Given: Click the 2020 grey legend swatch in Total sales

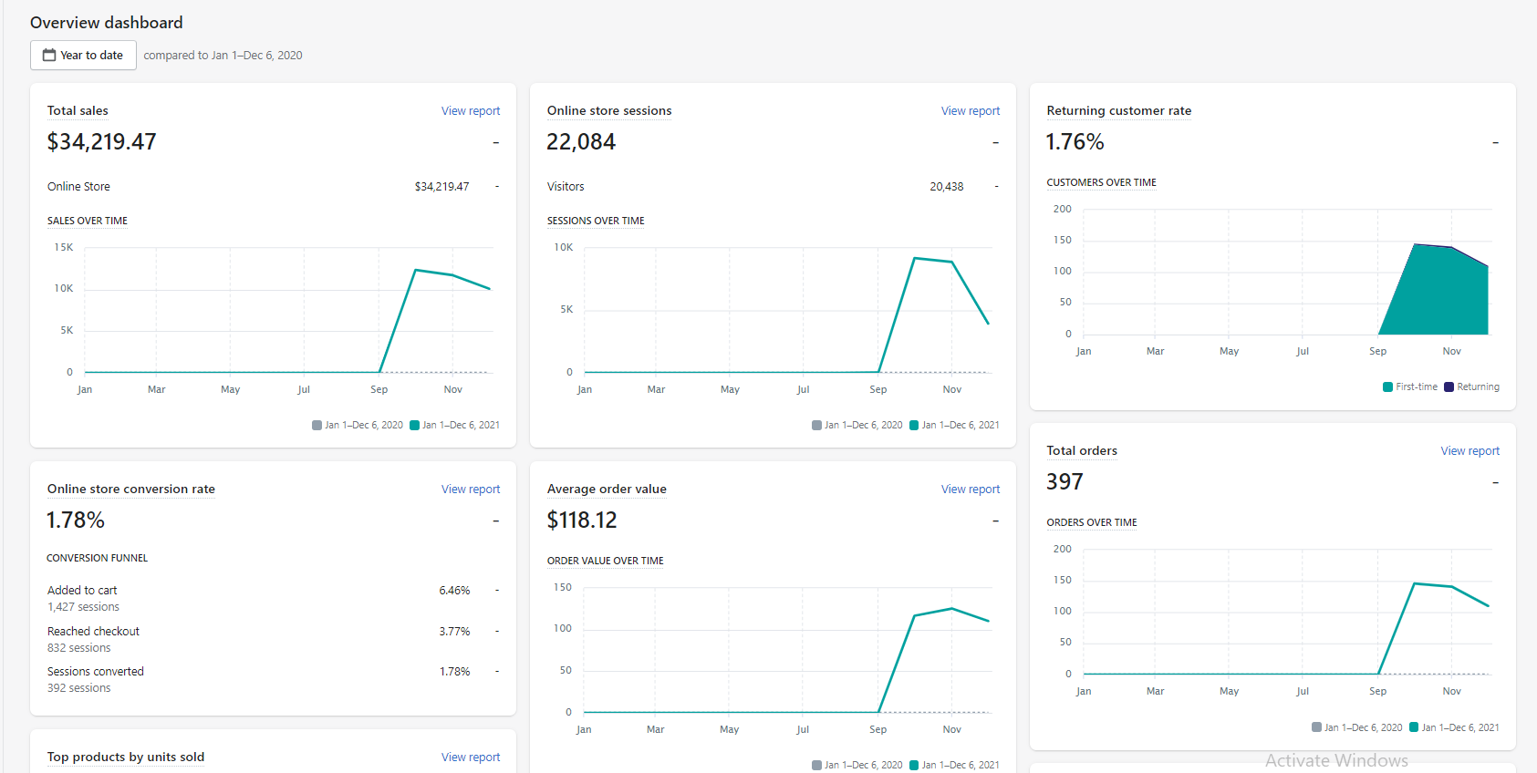Looking at the screenshot, I should [317, 426].
